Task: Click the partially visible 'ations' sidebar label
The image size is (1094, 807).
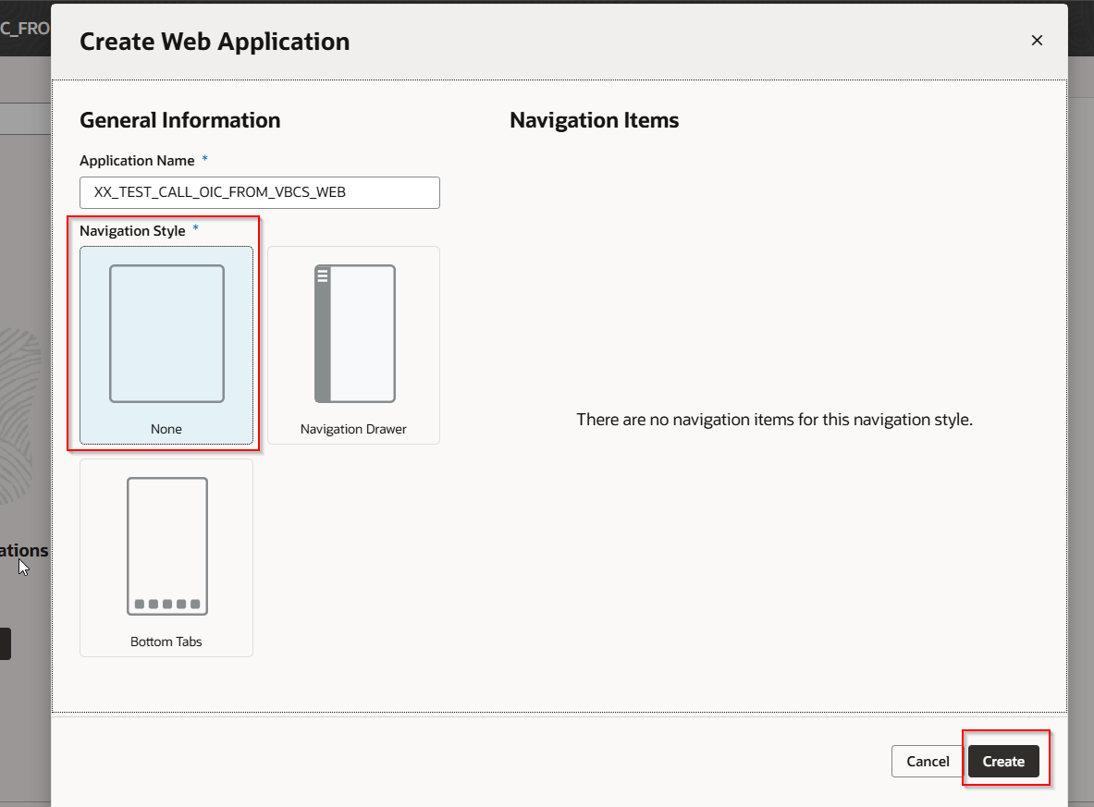Action: [24, 550]
